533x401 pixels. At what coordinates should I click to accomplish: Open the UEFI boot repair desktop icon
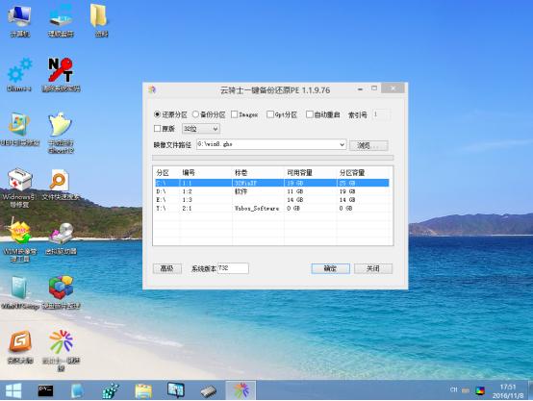coord(19,129)
